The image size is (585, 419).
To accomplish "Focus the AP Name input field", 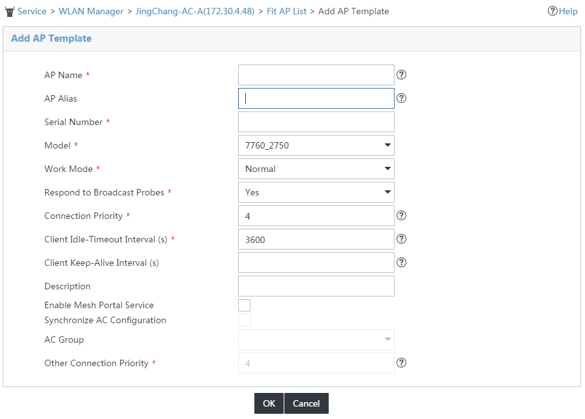I will 316,75.
